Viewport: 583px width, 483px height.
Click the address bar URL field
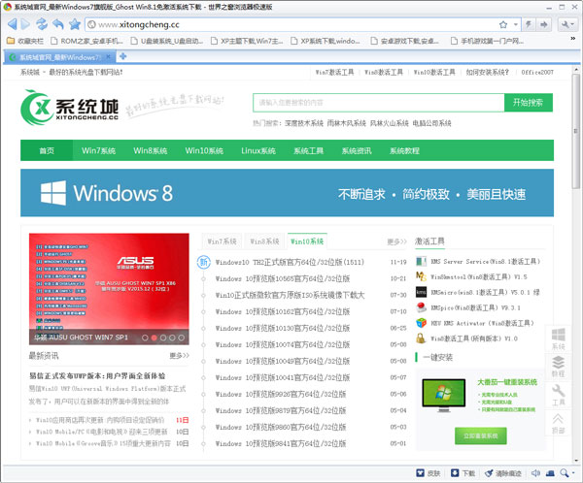tap(290, 24)
